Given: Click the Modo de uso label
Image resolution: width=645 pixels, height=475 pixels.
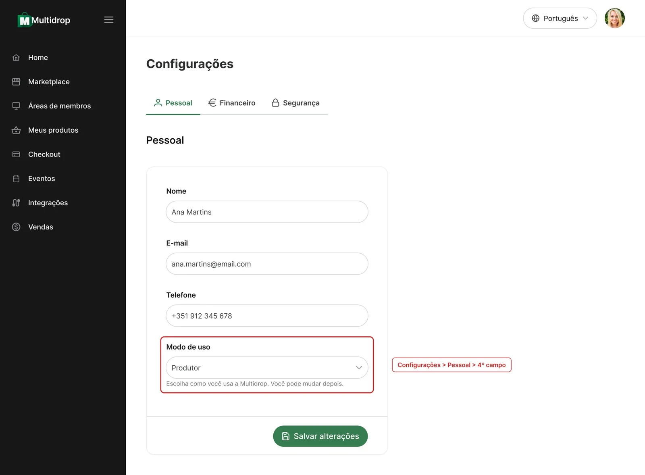Looking at the screenshot, I should click(188, 347).
